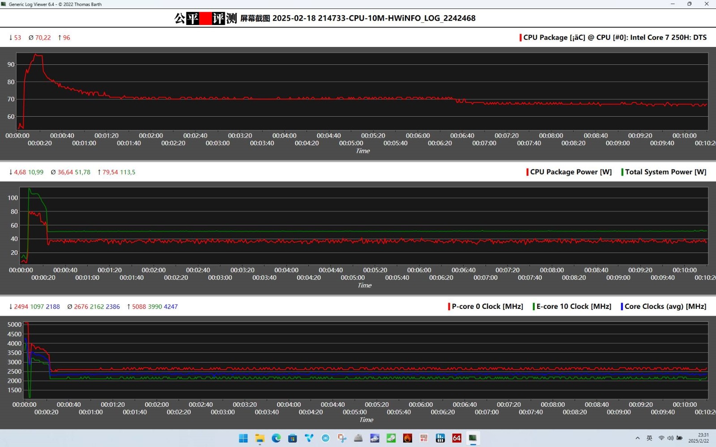Image resolution: width=716 pixels, height=447 pixels.
Task: Click the Time axis label under clock chart
Action: [x=367, y=420]
